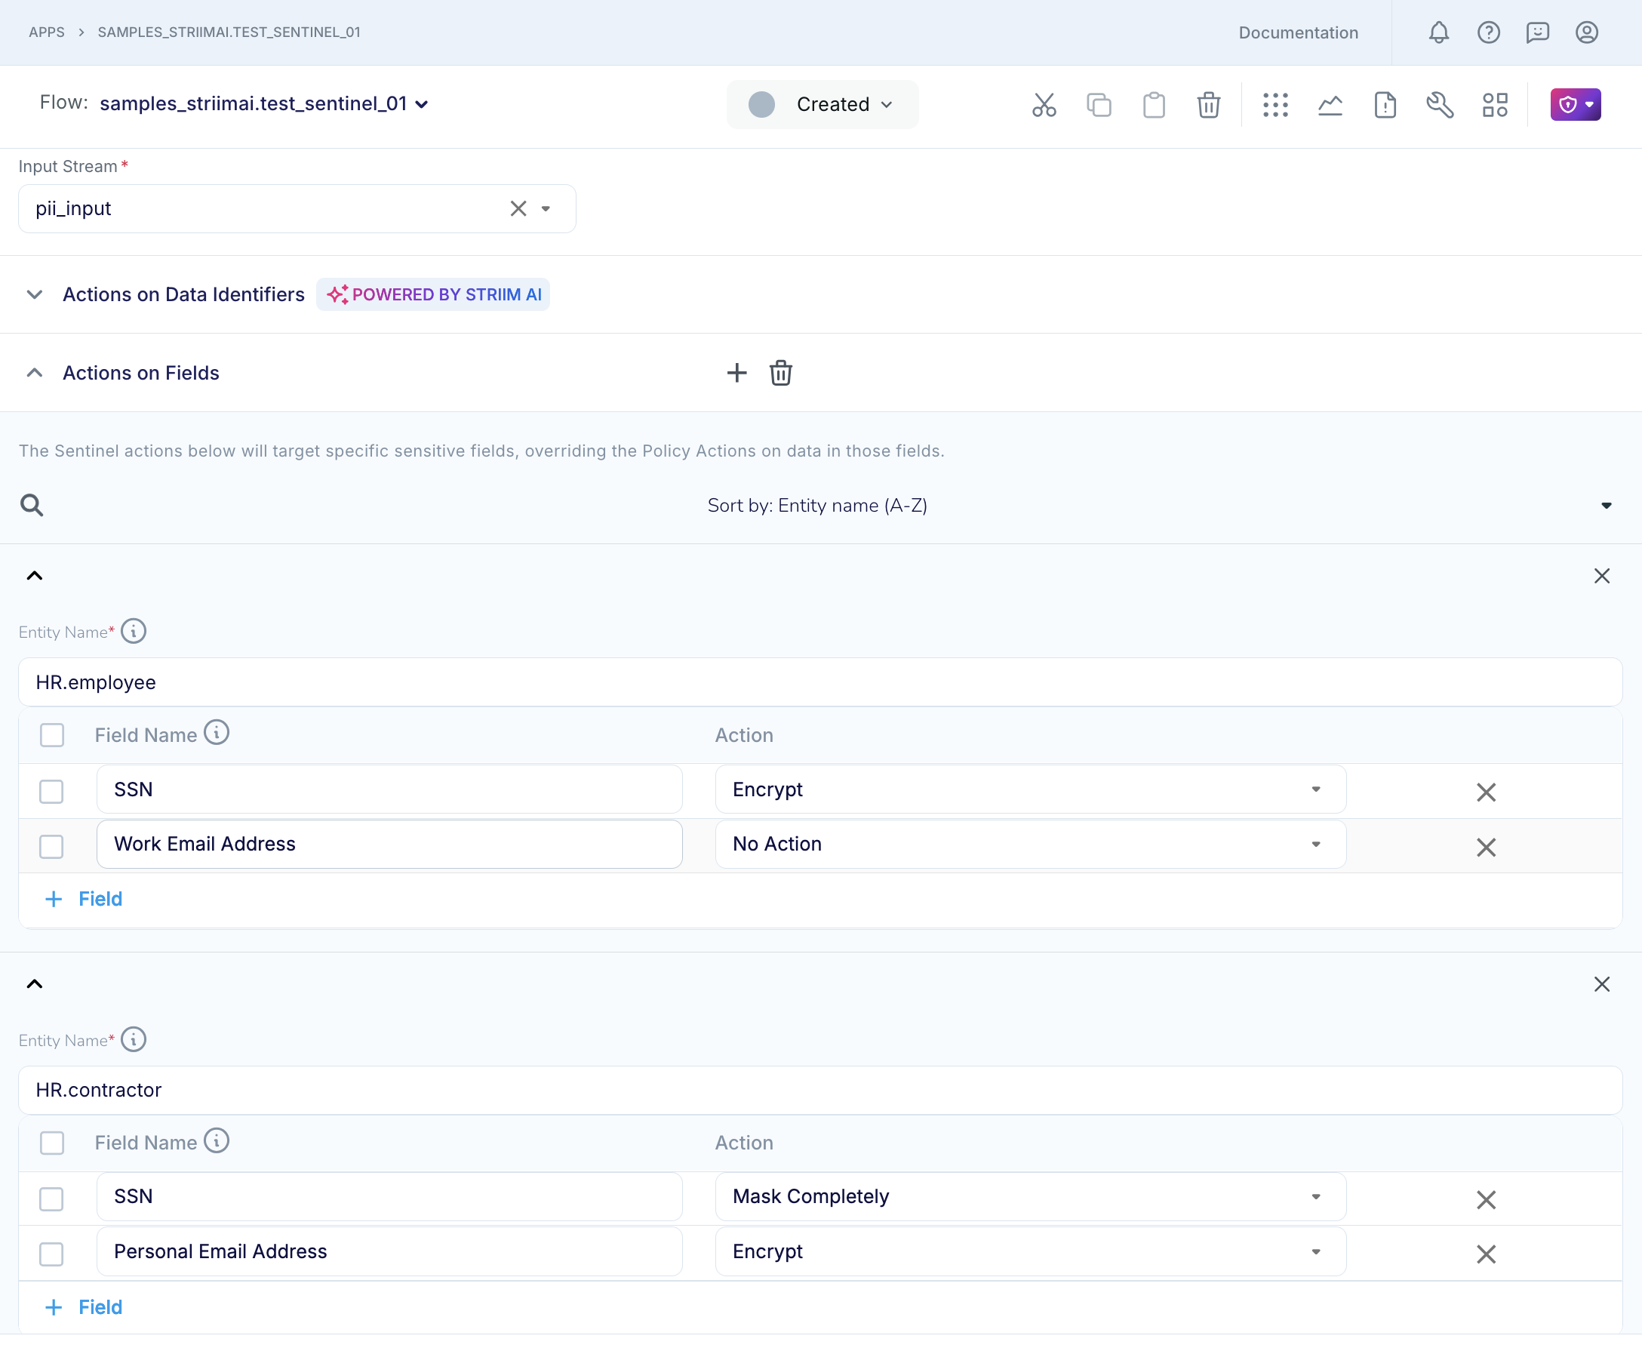This screenshot has width=1642, height=1351.
Task: Click the cut scissors icon in toolbar
Action: 1044,104
